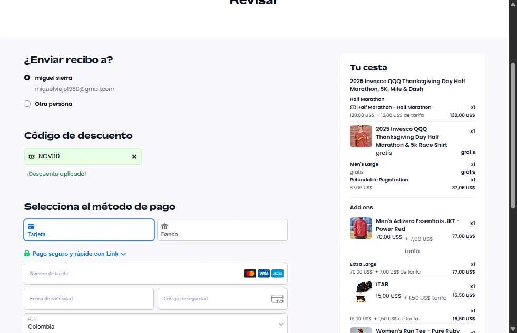Click the Visa logo icon
Image resolution: width=517 pixels, height=333 pixels.
(x=264, y=274)
